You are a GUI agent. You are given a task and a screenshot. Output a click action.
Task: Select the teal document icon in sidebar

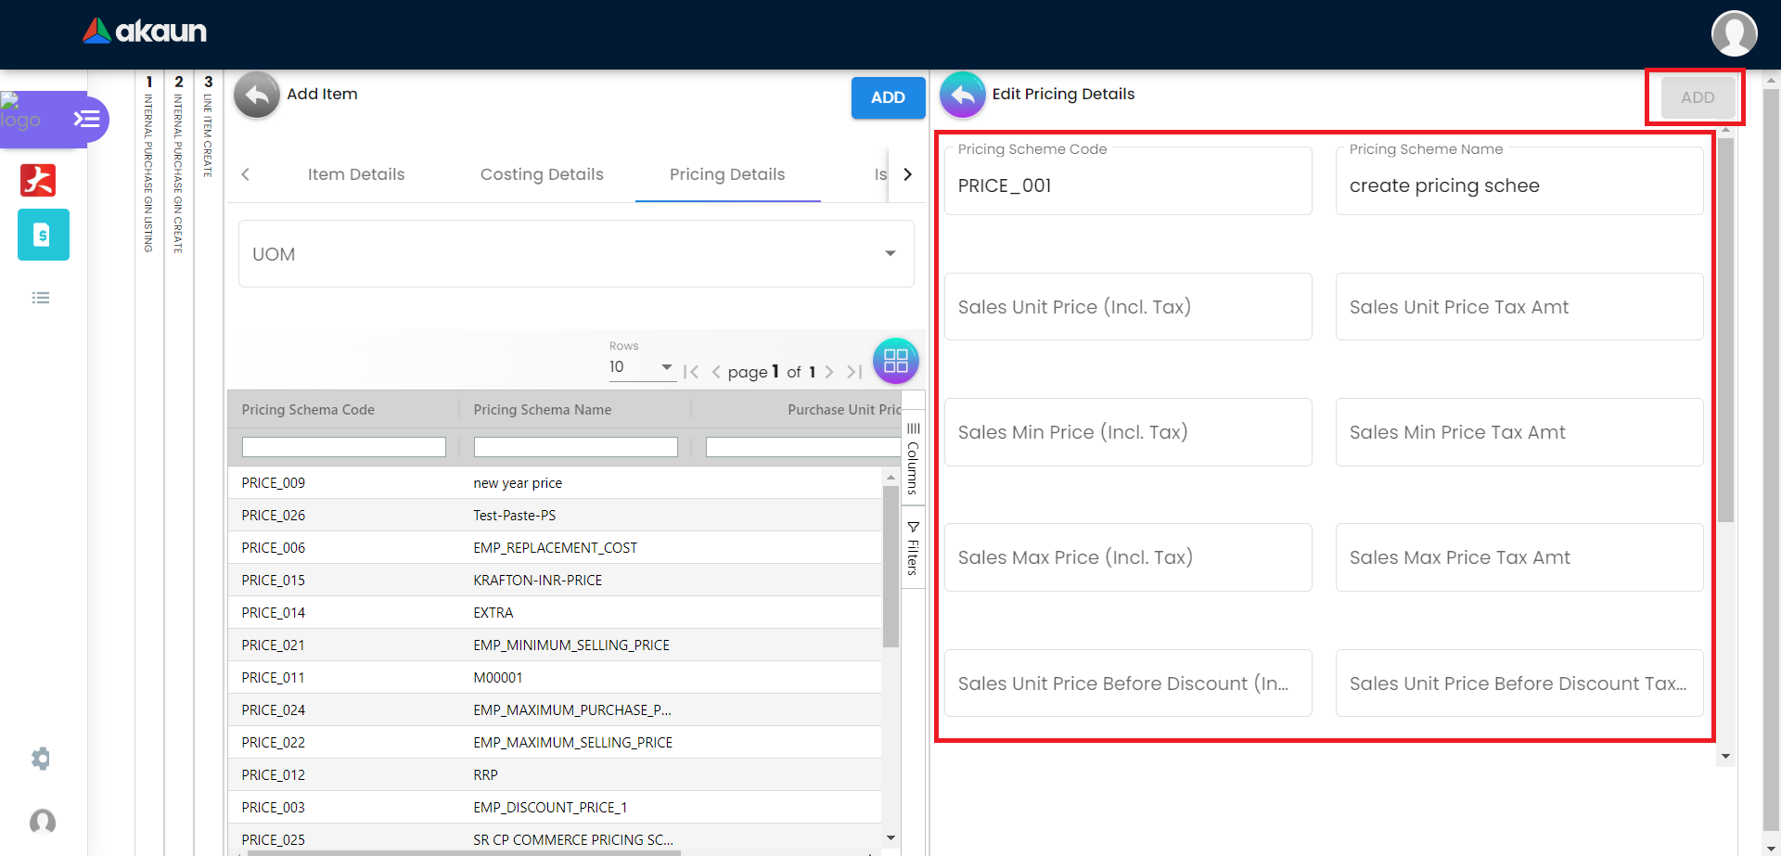coord(43,235)
